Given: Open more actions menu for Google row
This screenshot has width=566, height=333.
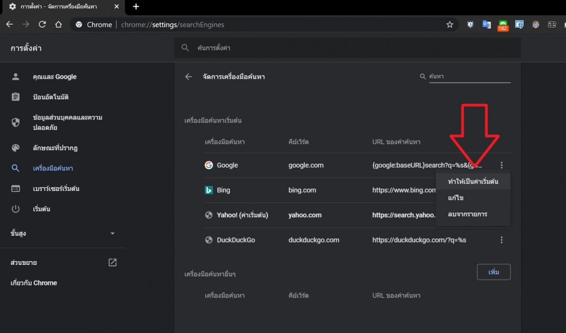Looking at the screenshot, I should coord(501,165).
